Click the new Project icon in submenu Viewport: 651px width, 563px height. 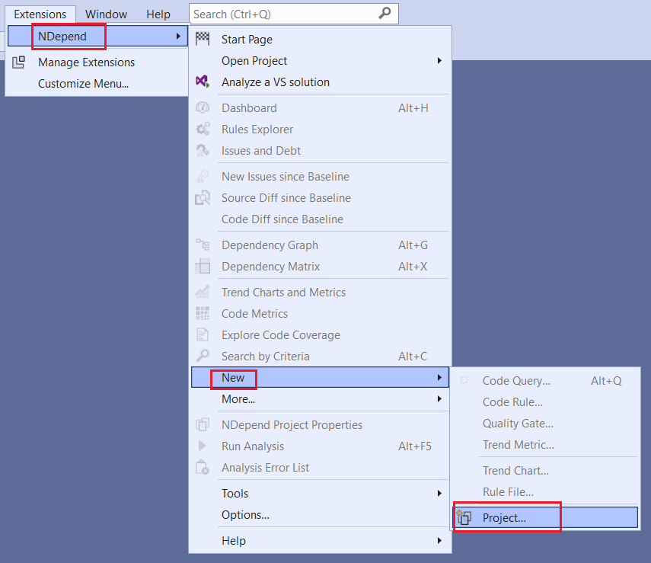(464, 517)
